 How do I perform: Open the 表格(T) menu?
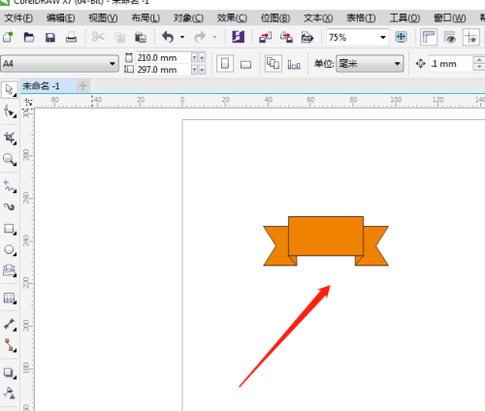(x=361, y=17)
